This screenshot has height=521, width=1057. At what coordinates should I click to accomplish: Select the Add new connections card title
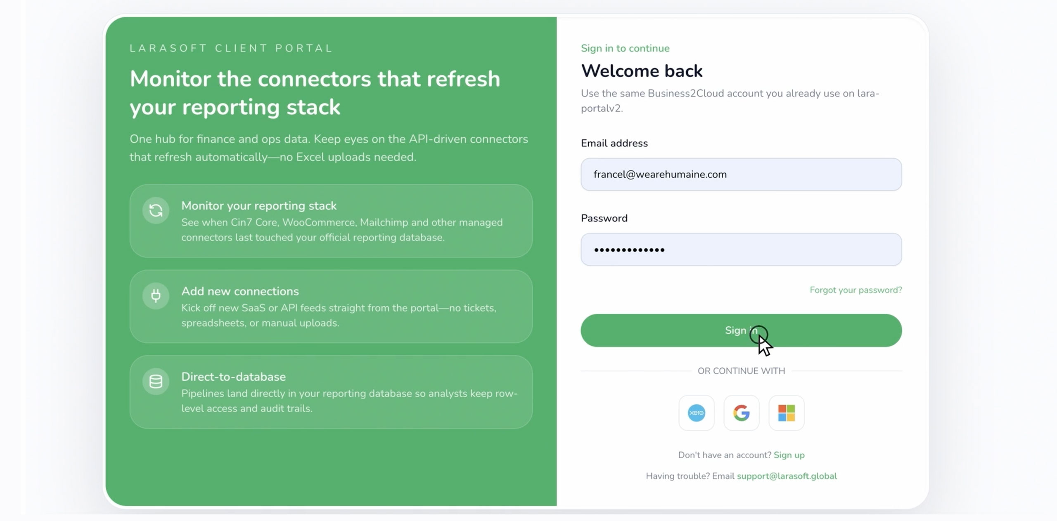240,291
